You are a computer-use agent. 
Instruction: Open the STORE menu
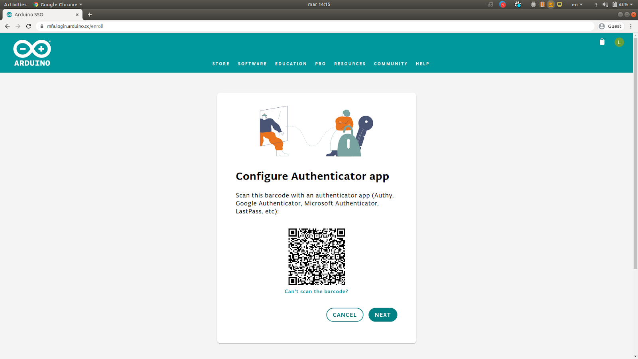221,64
